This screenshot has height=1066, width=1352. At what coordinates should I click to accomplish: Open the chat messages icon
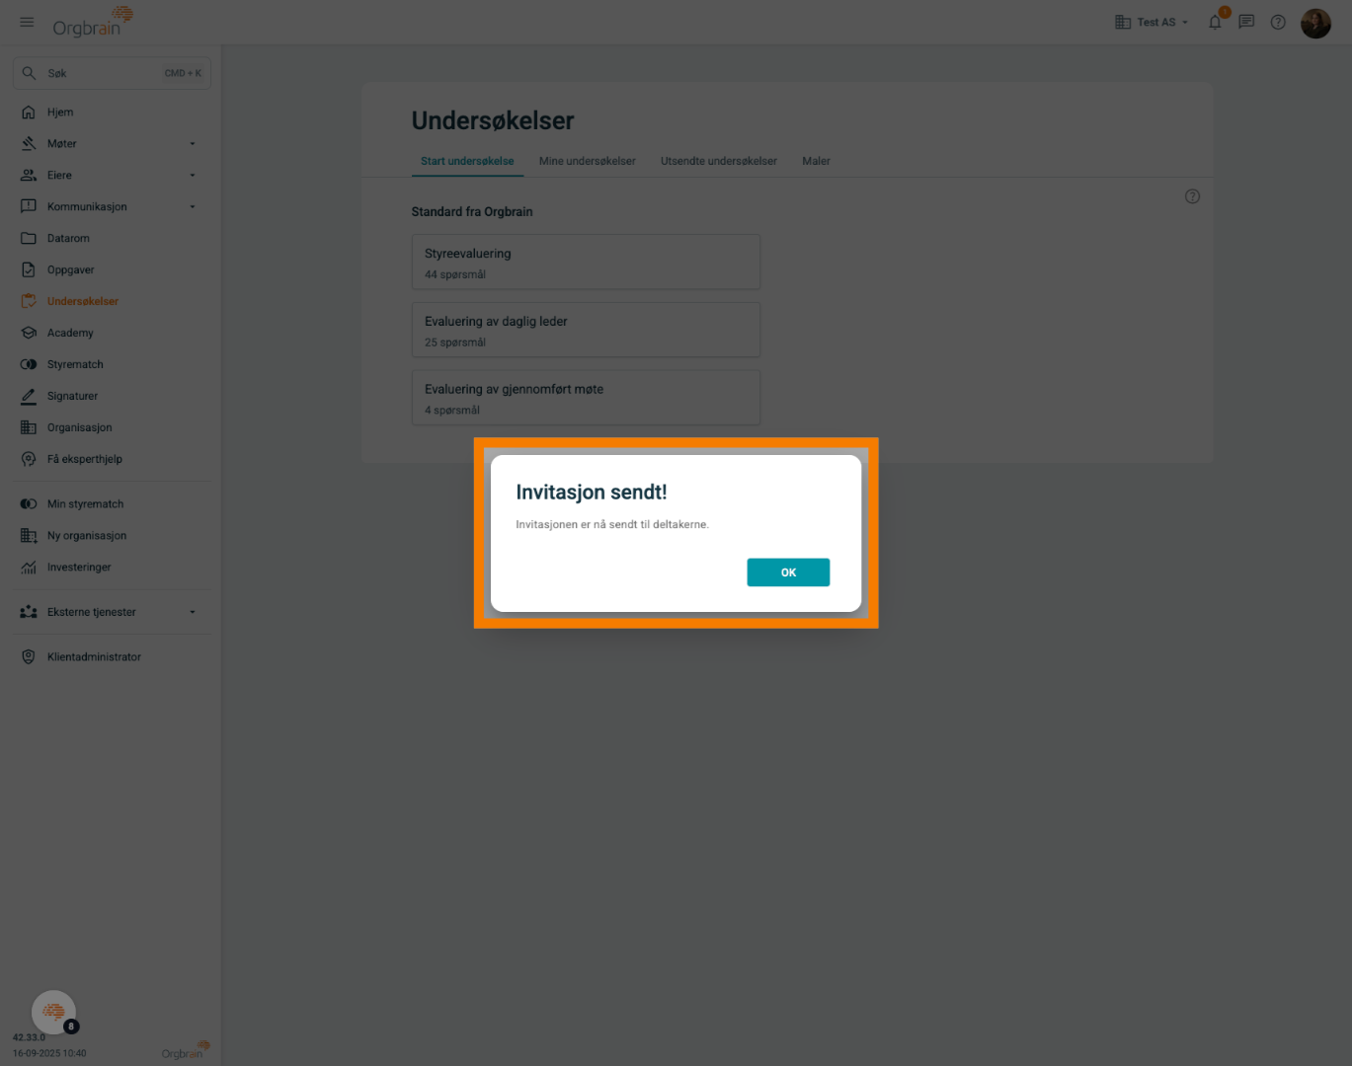[x=1246, y=22]
